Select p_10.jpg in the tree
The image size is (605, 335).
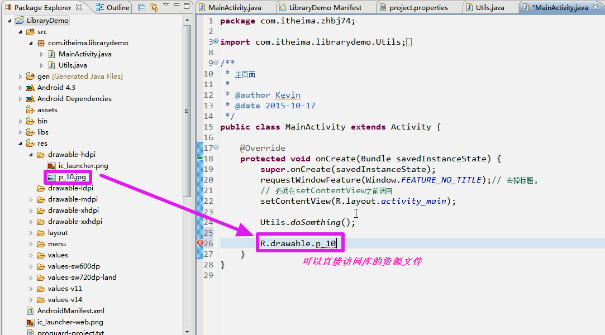(72, 177)
